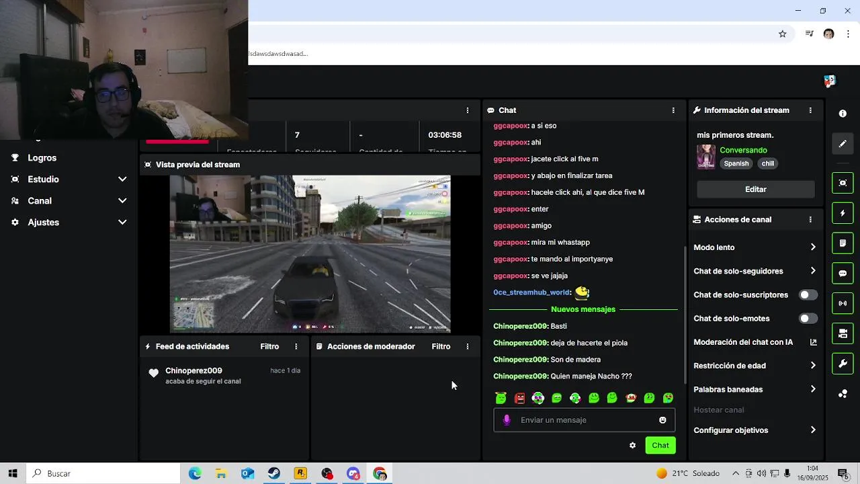Open Chrome profile avatar in toolbar
Screen dimensions: 860x484
[828, 34]
